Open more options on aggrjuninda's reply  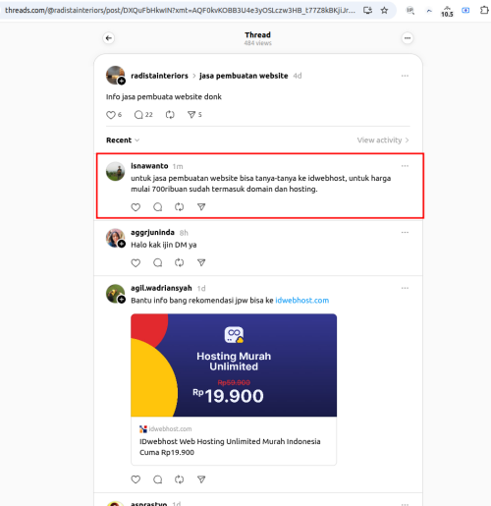[x=405, y=232]
